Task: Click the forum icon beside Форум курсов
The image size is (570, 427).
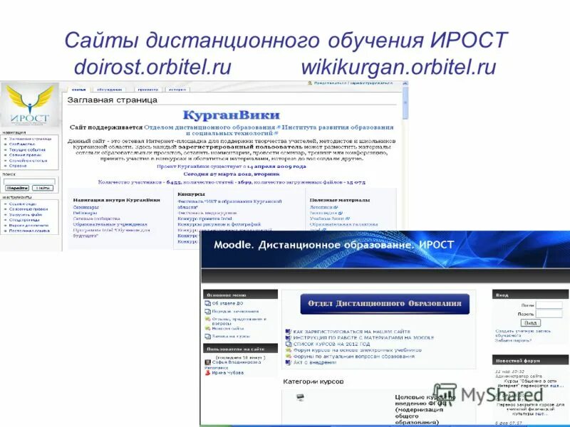Action: point(288,350)
